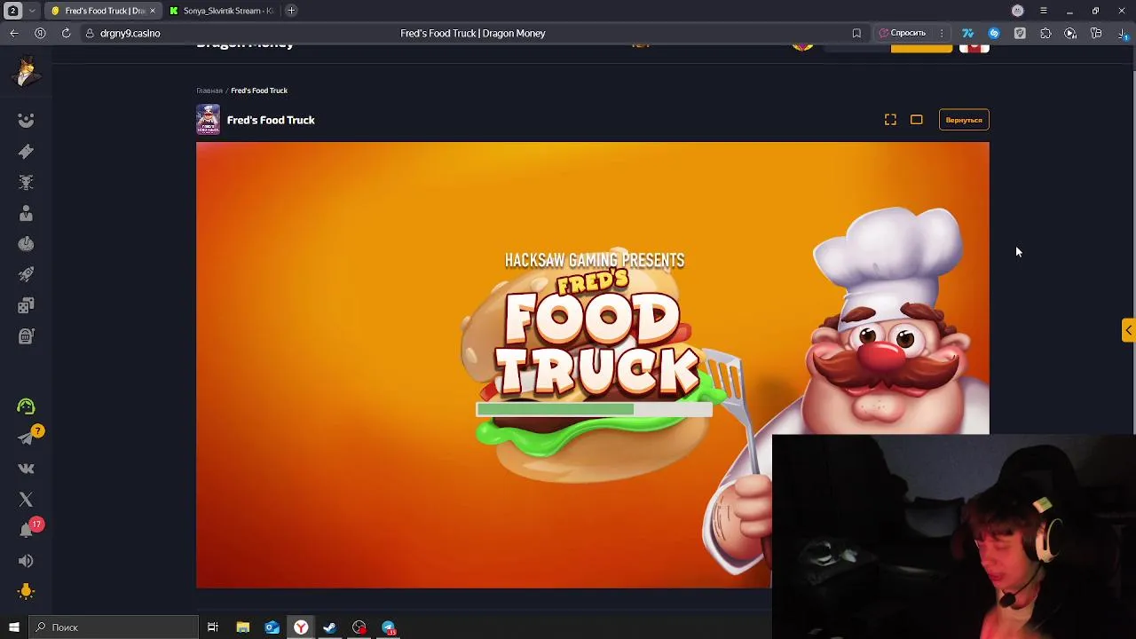The width and height of the screenshot is (1136, 639).
Task: Click the Вернуться button
Action: coord(964,120)
